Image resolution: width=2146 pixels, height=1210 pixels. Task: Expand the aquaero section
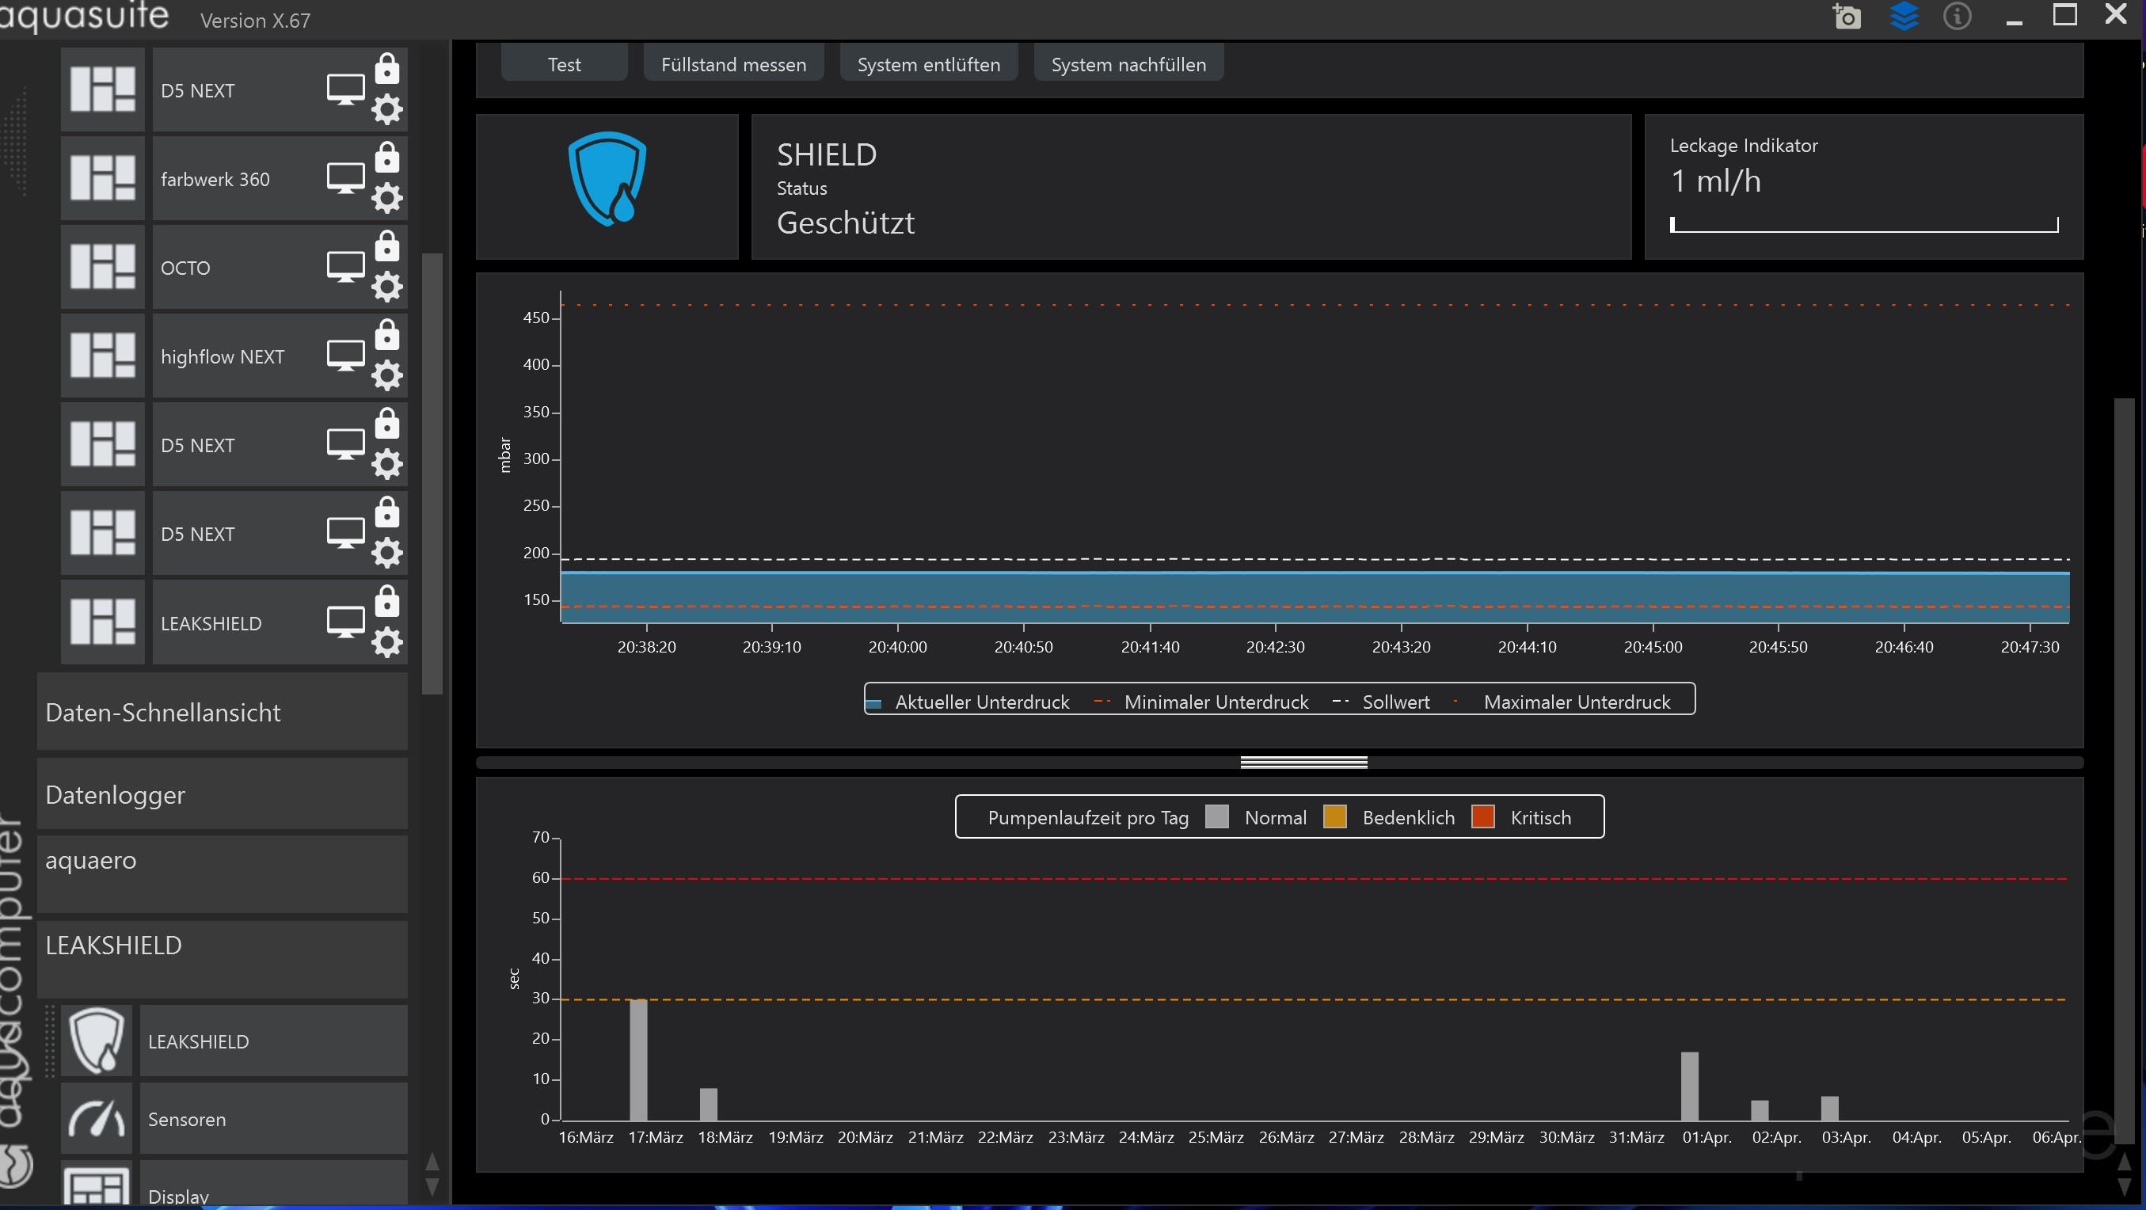point(223,873)
